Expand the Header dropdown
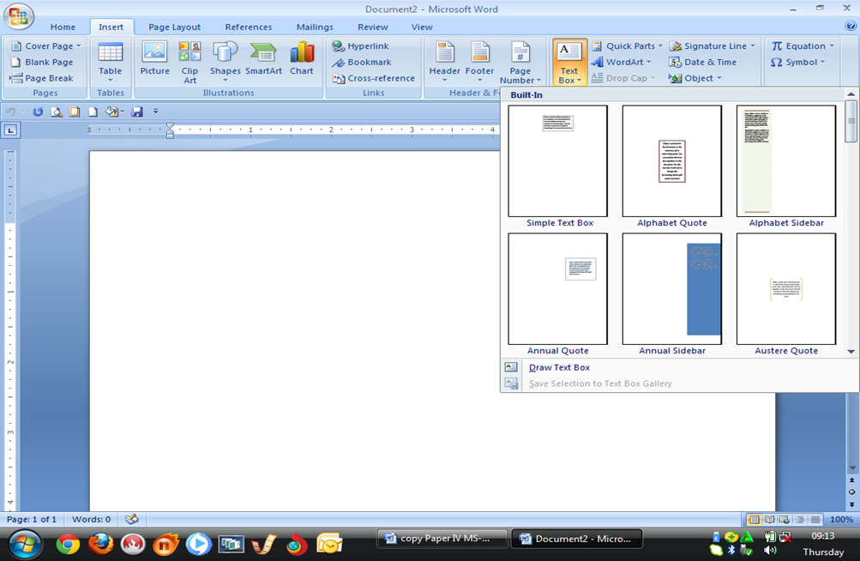Screen dimensions: 860x561 click(445, 62)
